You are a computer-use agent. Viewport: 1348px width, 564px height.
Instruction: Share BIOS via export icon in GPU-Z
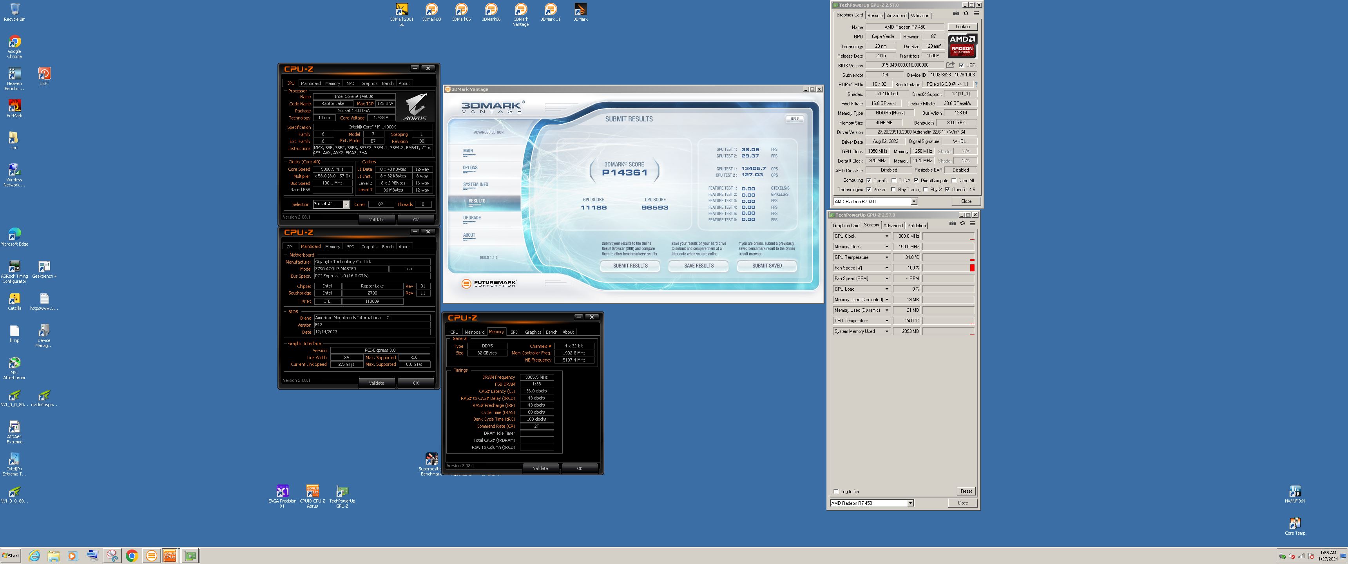pos(950,65)
